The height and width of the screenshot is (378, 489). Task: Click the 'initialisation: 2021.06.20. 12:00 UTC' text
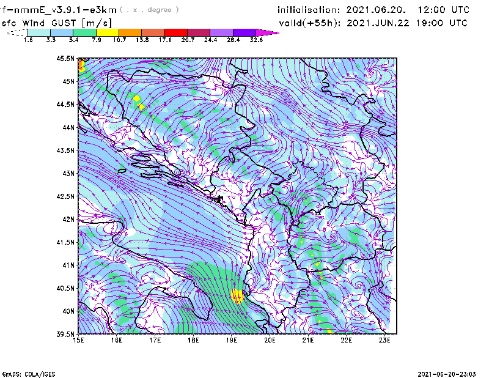click(x=373, y=10)
